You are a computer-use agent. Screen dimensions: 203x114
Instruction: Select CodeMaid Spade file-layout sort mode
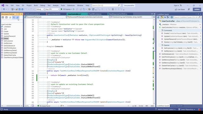click(162, 17)
